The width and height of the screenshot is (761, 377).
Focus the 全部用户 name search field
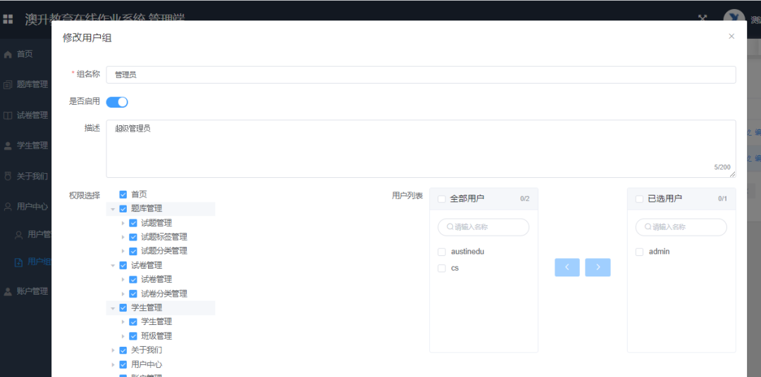pyautogui.click(x=483, y=226)
